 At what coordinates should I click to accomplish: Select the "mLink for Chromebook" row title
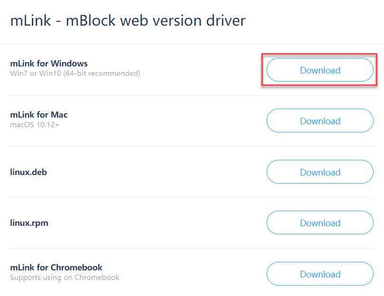[x=56, y=268]
